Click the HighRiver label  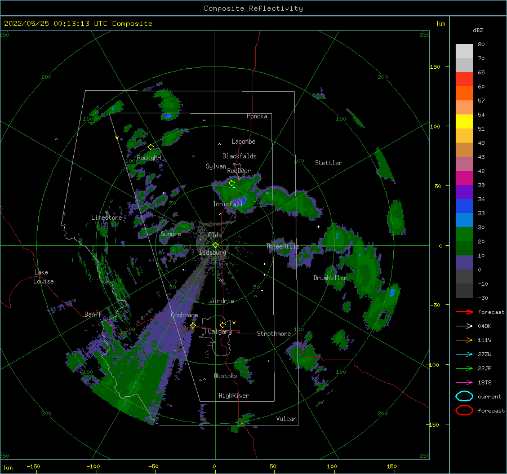click(234, 396)
